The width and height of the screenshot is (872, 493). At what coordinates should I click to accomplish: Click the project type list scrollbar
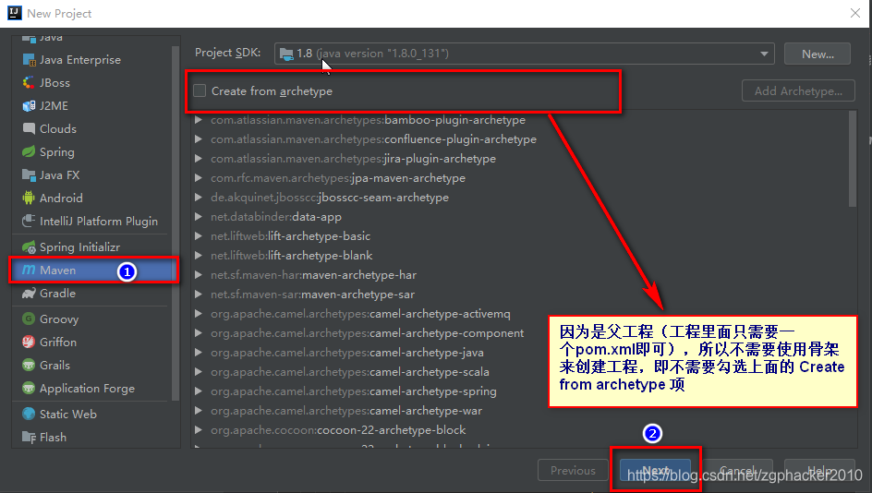[x=176, y=222]
